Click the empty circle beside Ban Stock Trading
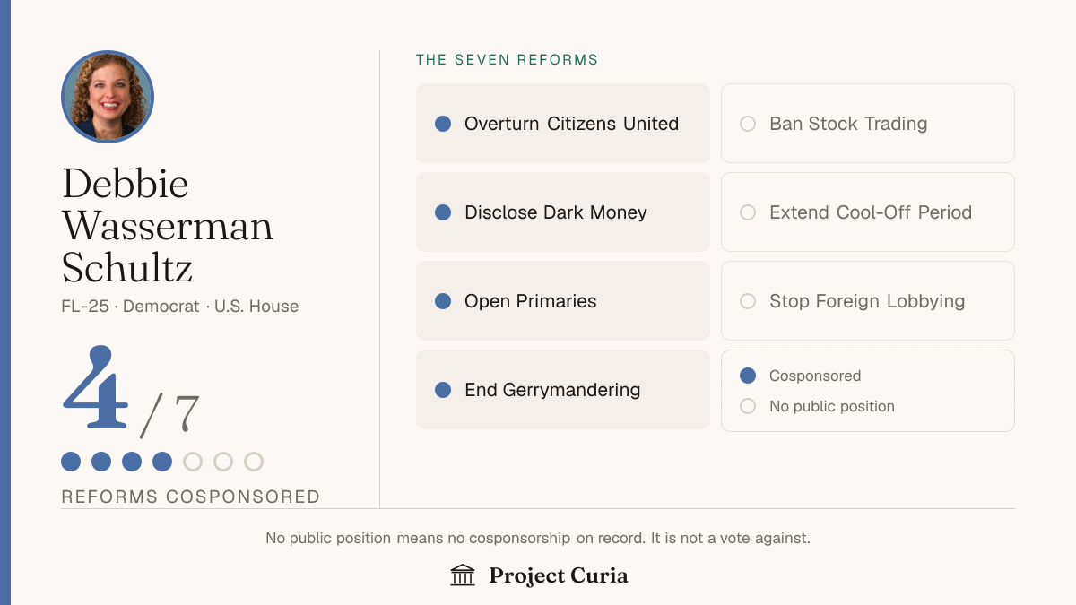Image resolution: width=1076 pixels, height=605 pixels. tap(748, 124)
